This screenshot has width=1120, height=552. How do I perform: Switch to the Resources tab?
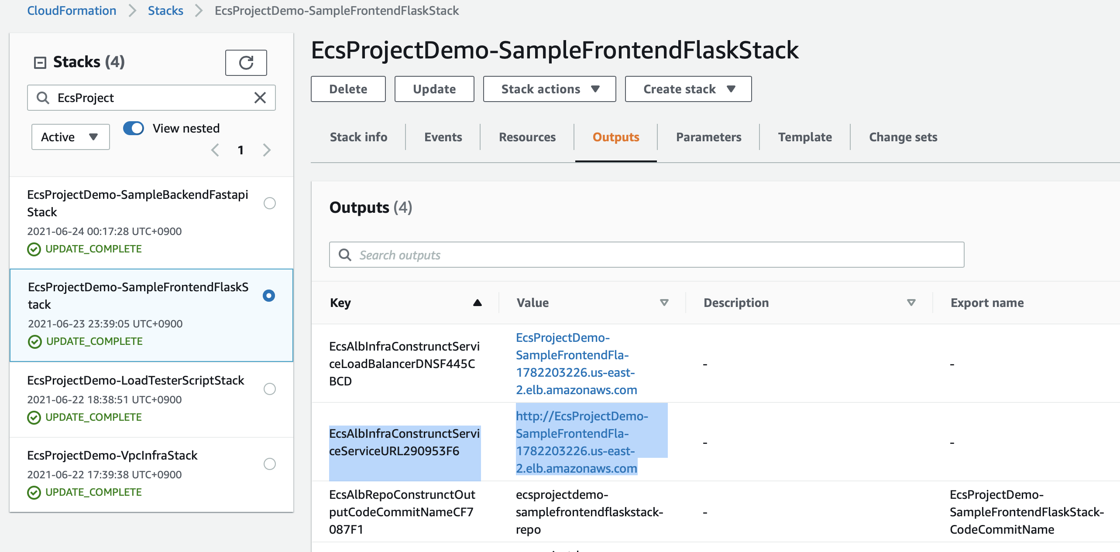coord(527,137)
